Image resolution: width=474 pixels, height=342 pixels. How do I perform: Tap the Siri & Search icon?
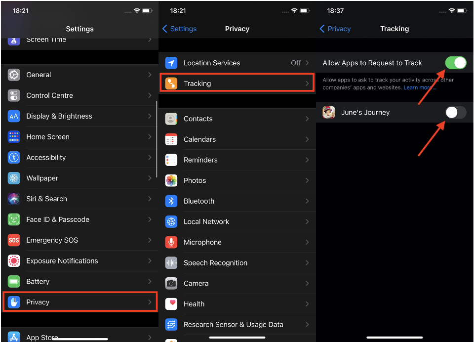[x=14, y=199]
